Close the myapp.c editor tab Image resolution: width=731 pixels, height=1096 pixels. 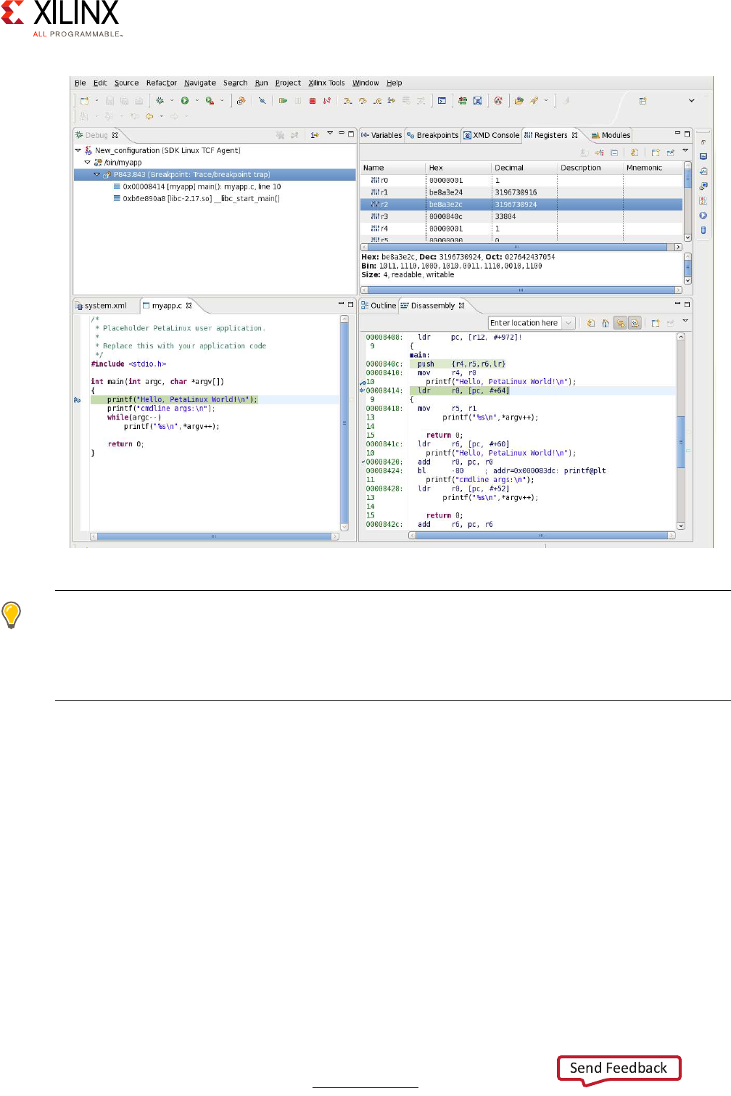(189, 306)
